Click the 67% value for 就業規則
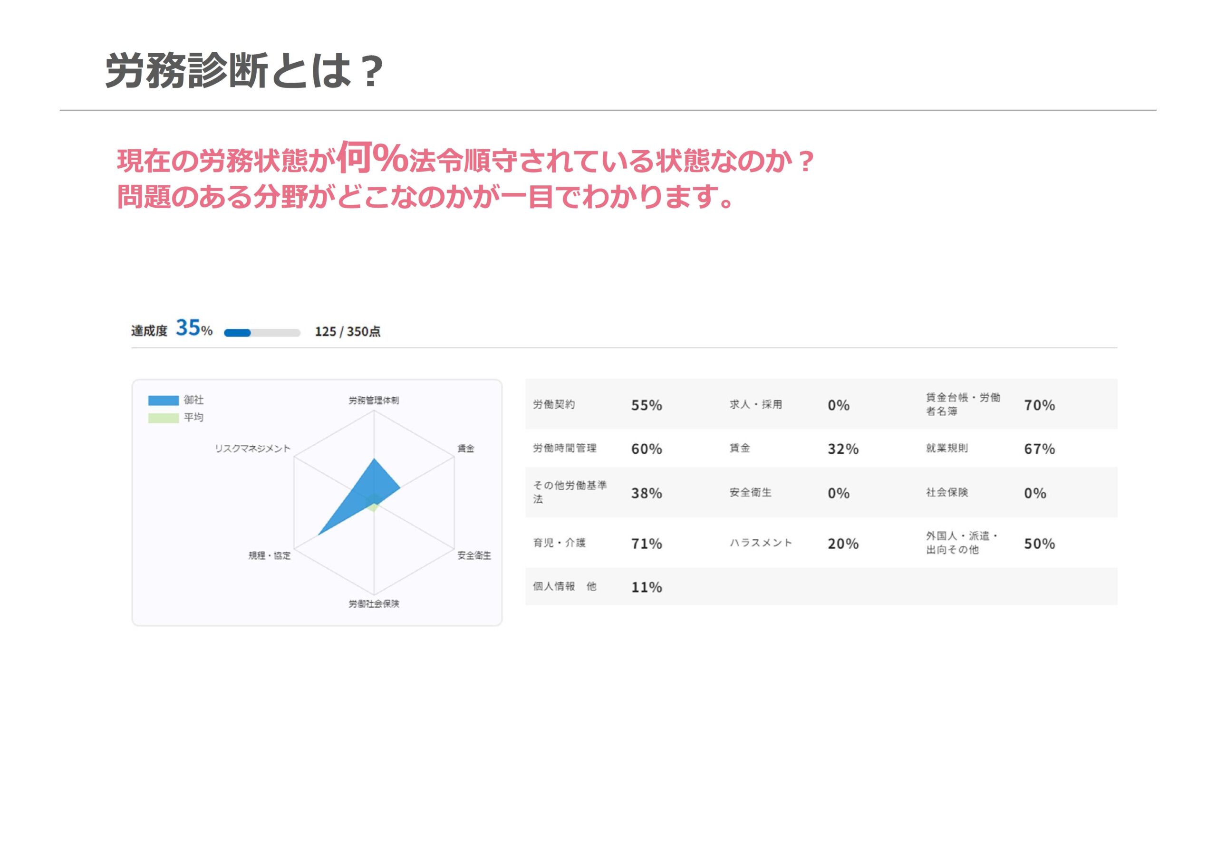The height and width of the screenshot is (860, 1217). [x=1039, y=449]
